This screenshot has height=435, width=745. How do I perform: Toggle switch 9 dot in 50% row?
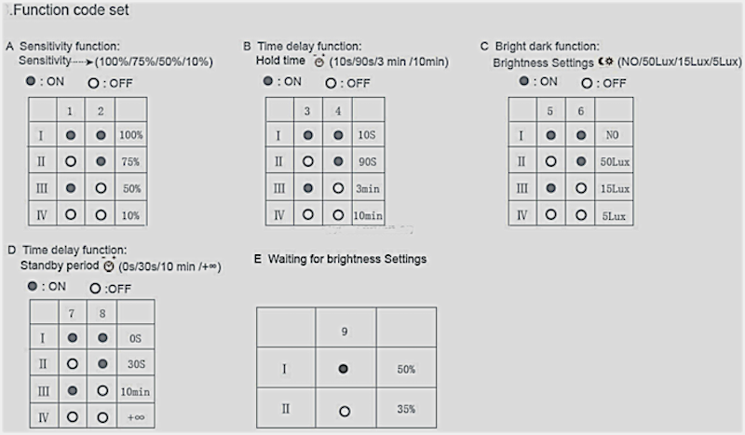click(343, 369)
